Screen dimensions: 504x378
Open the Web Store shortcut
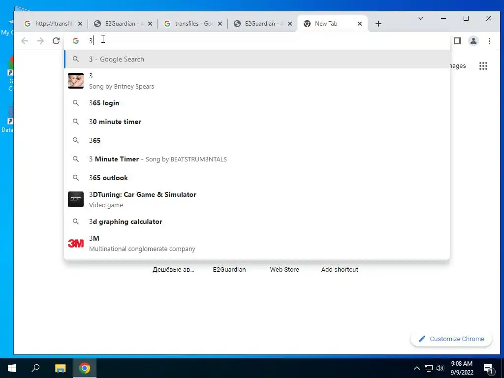284,270
